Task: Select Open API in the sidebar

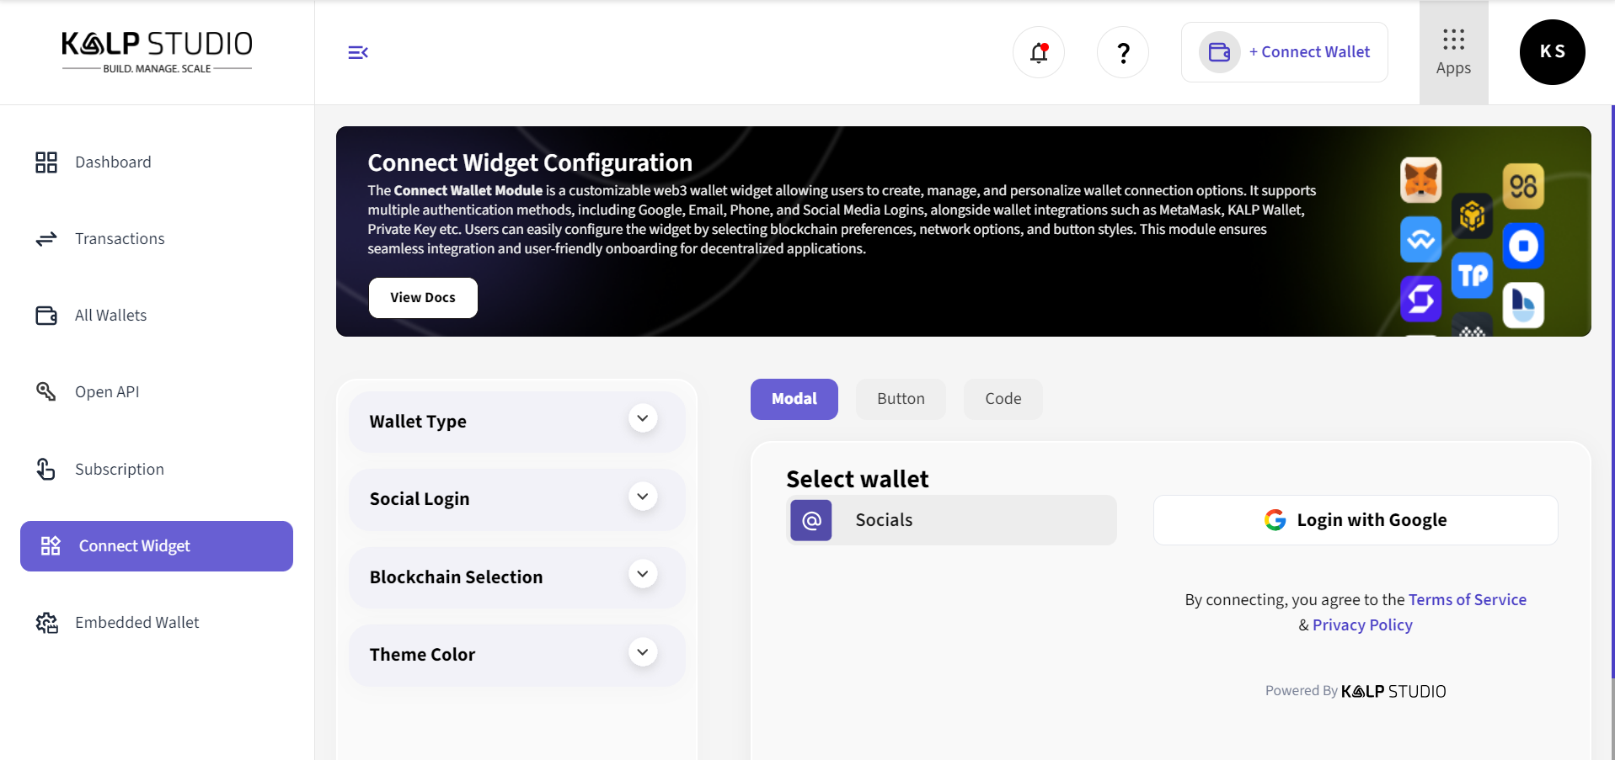Action: pyautogui.click(x=107, y=392)
